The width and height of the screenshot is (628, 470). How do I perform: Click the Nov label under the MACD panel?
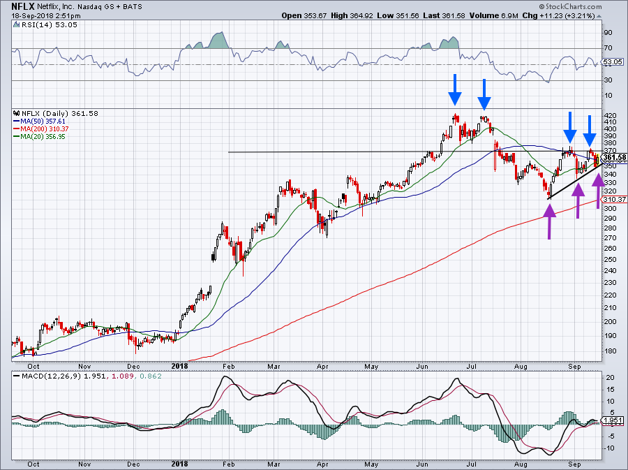pos(84,464)
